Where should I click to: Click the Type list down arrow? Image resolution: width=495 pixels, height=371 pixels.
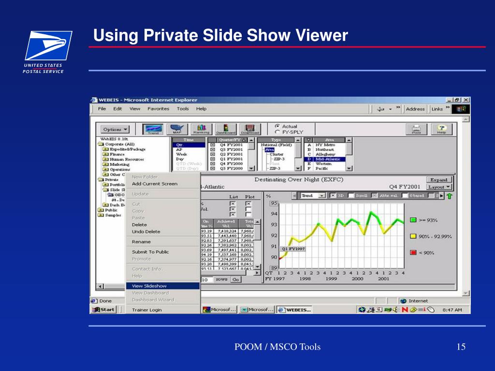tap(298, 169)
